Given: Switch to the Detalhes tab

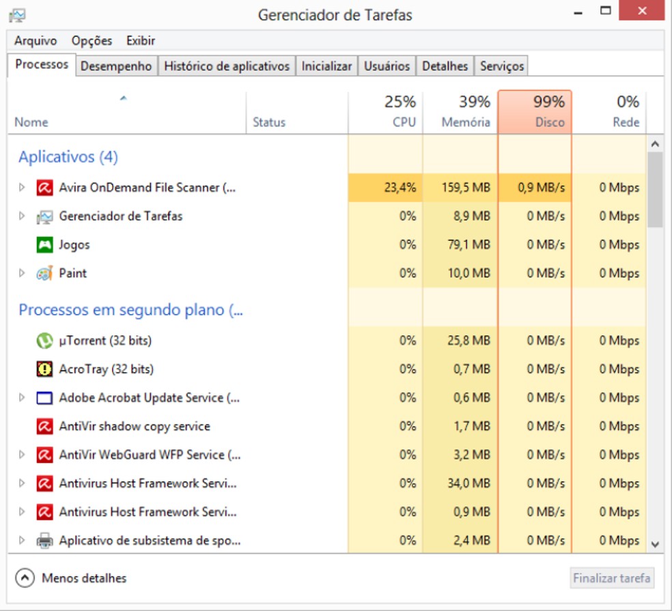Looking at the screenshot, I should tap(445, 66).
